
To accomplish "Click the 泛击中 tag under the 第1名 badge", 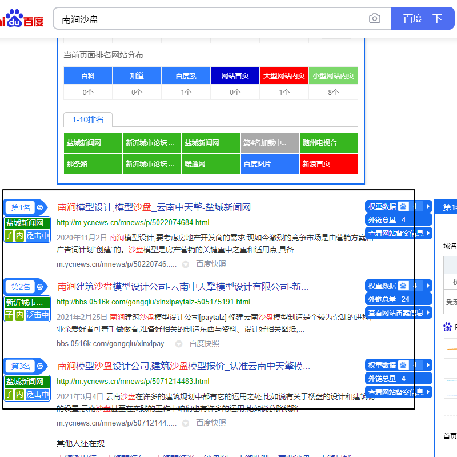I will coord(37,235).
